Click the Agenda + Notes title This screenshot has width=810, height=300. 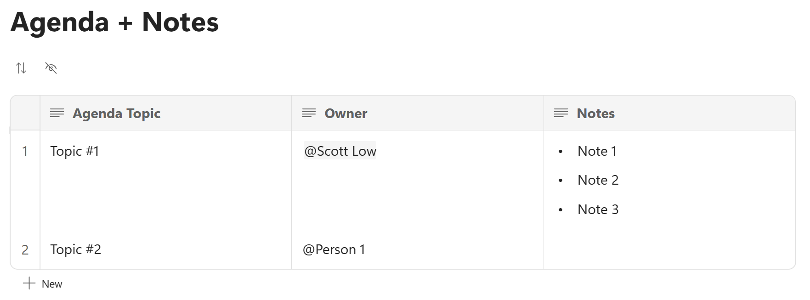pyautogui.click(x=115, y=22)
